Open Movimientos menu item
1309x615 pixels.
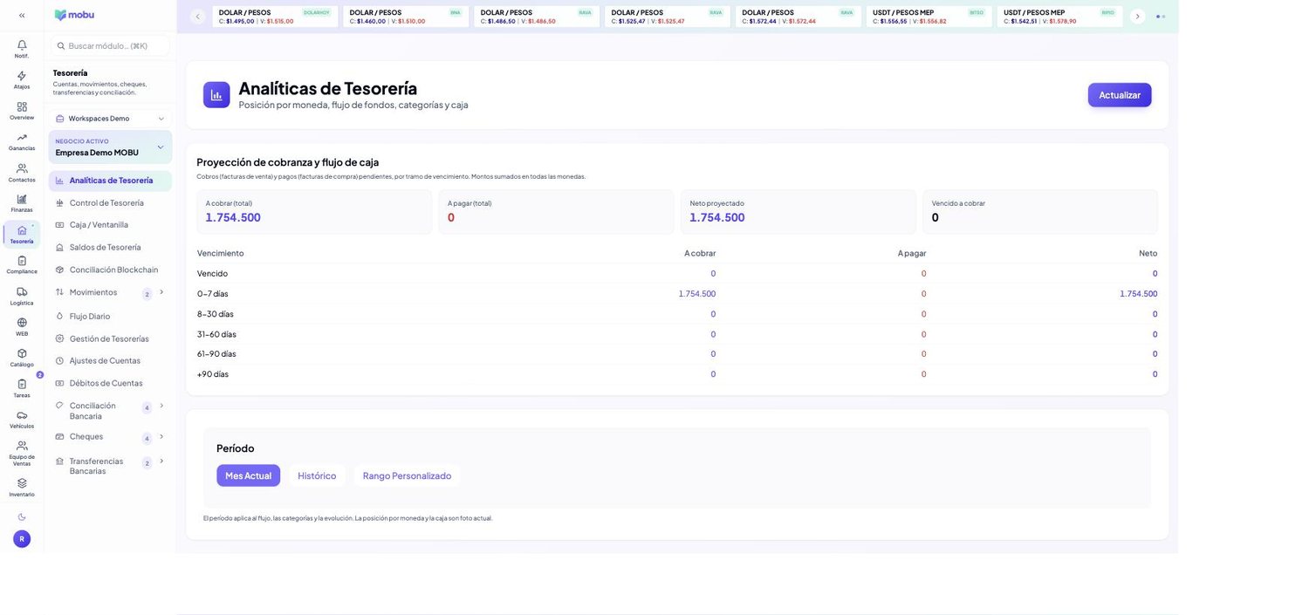pyautogui.click(x=93, y=292)
